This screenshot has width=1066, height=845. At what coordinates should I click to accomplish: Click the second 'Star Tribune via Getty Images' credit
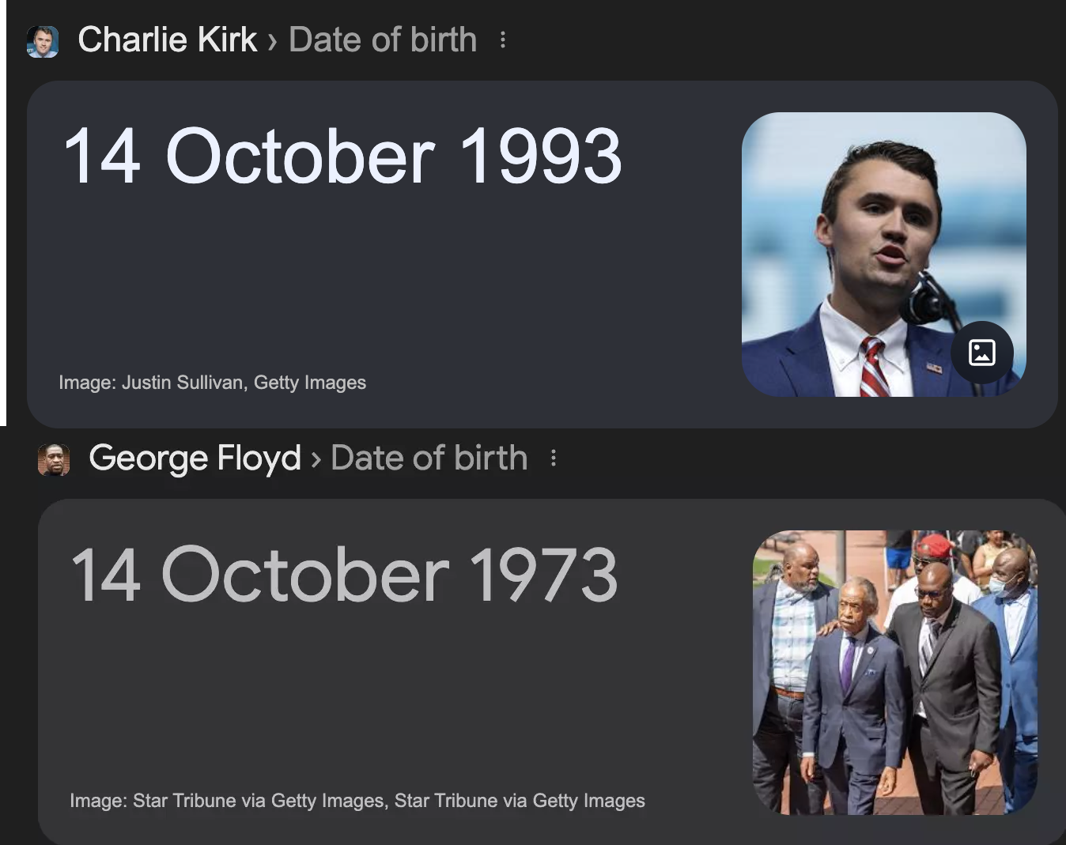(520, 801)
